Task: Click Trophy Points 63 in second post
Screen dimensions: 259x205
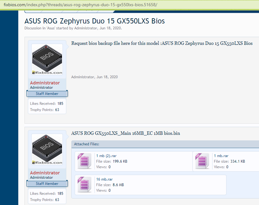Action: coord(44,200)
